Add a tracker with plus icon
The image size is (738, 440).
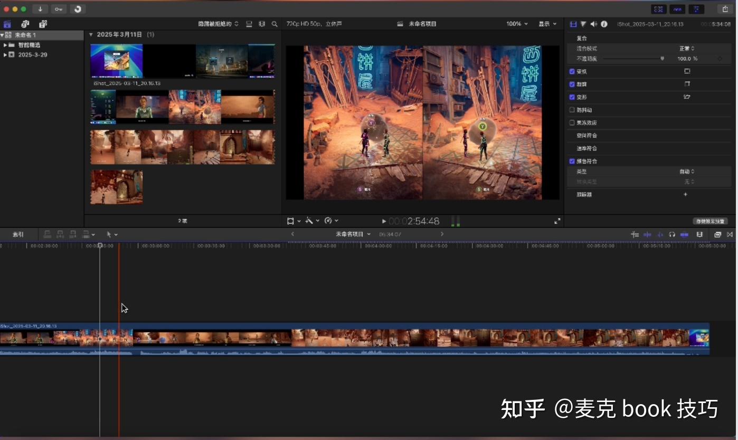tap(686, 194)
